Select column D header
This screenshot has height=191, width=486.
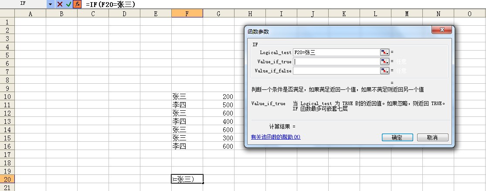click(x=124, y=14)
